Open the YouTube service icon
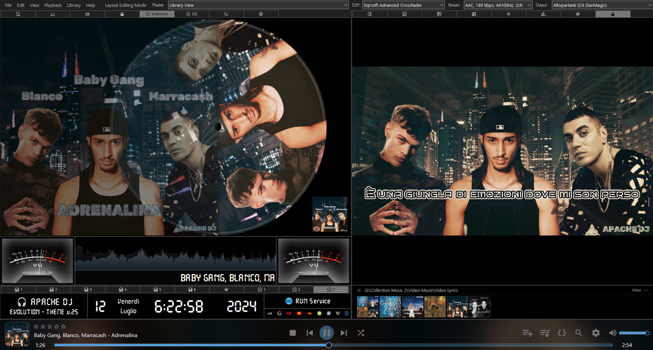Image resolution: width=653 pixels, height=350 pixels. point(299,313)
